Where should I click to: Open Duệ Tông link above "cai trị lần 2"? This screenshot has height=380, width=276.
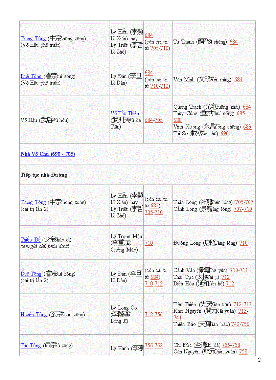[x=31, y=274]
